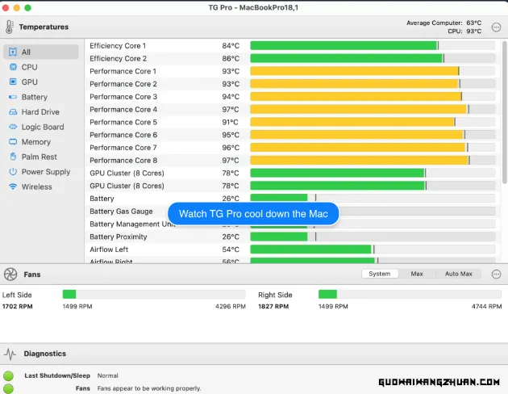The height and width of the screenshot is (394, 508).
Task: Click the Right Side fan speed bar
Action: [410, 295]
